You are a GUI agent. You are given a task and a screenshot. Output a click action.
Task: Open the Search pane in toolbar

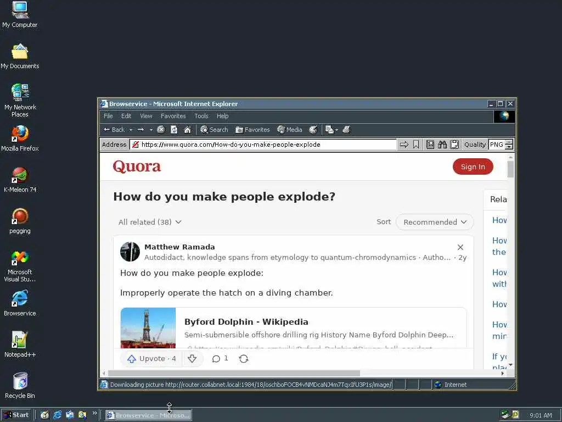214,130
